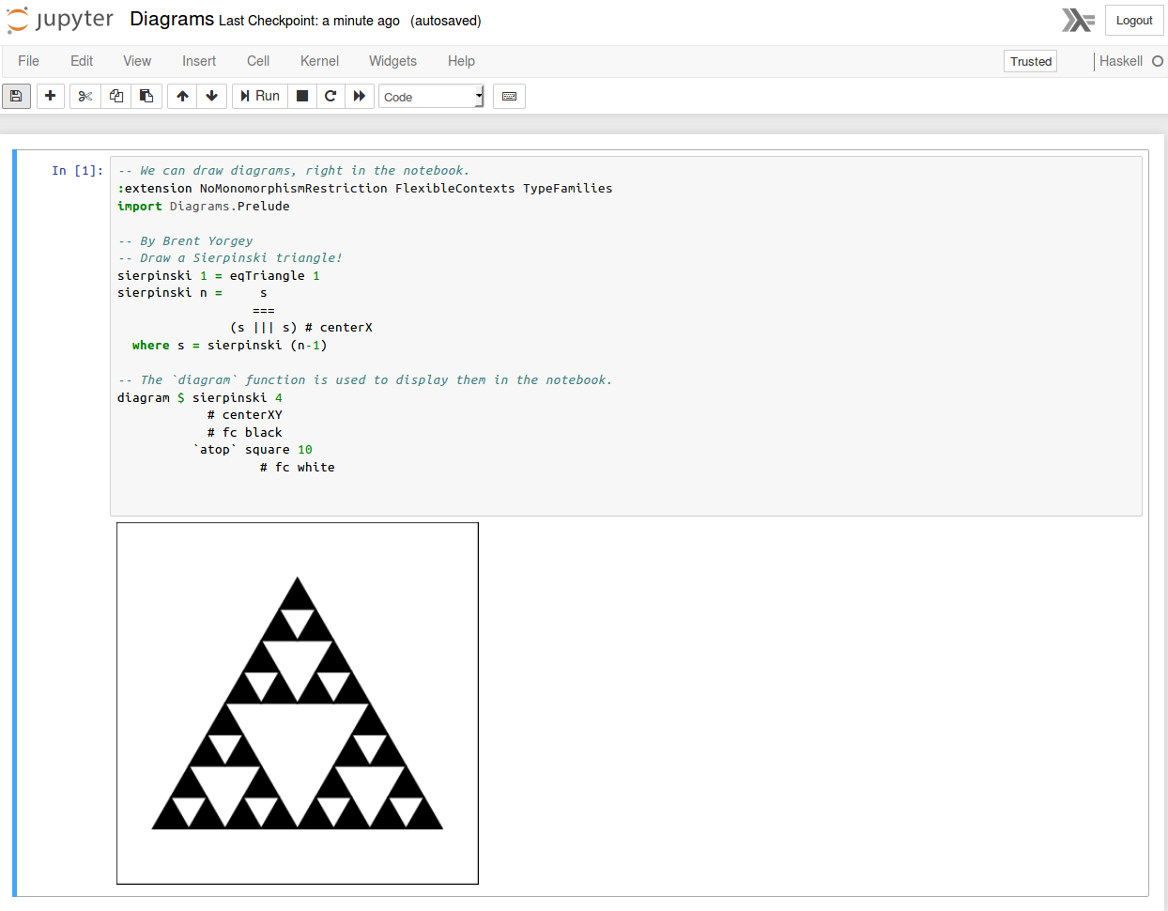
Task: Click the Sierpinski triangle output image
Action: (x=298, y=703)
